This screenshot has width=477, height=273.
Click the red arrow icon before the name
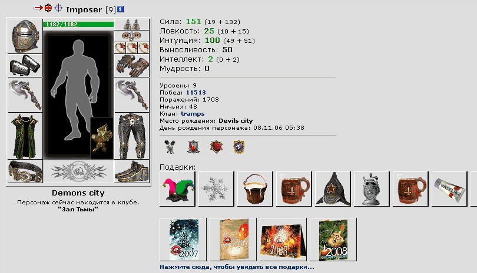pos(38,8)
